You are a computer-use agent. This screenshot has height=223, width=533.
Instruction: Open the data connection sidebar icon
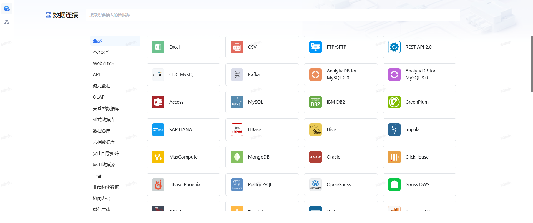pos(7,9)
